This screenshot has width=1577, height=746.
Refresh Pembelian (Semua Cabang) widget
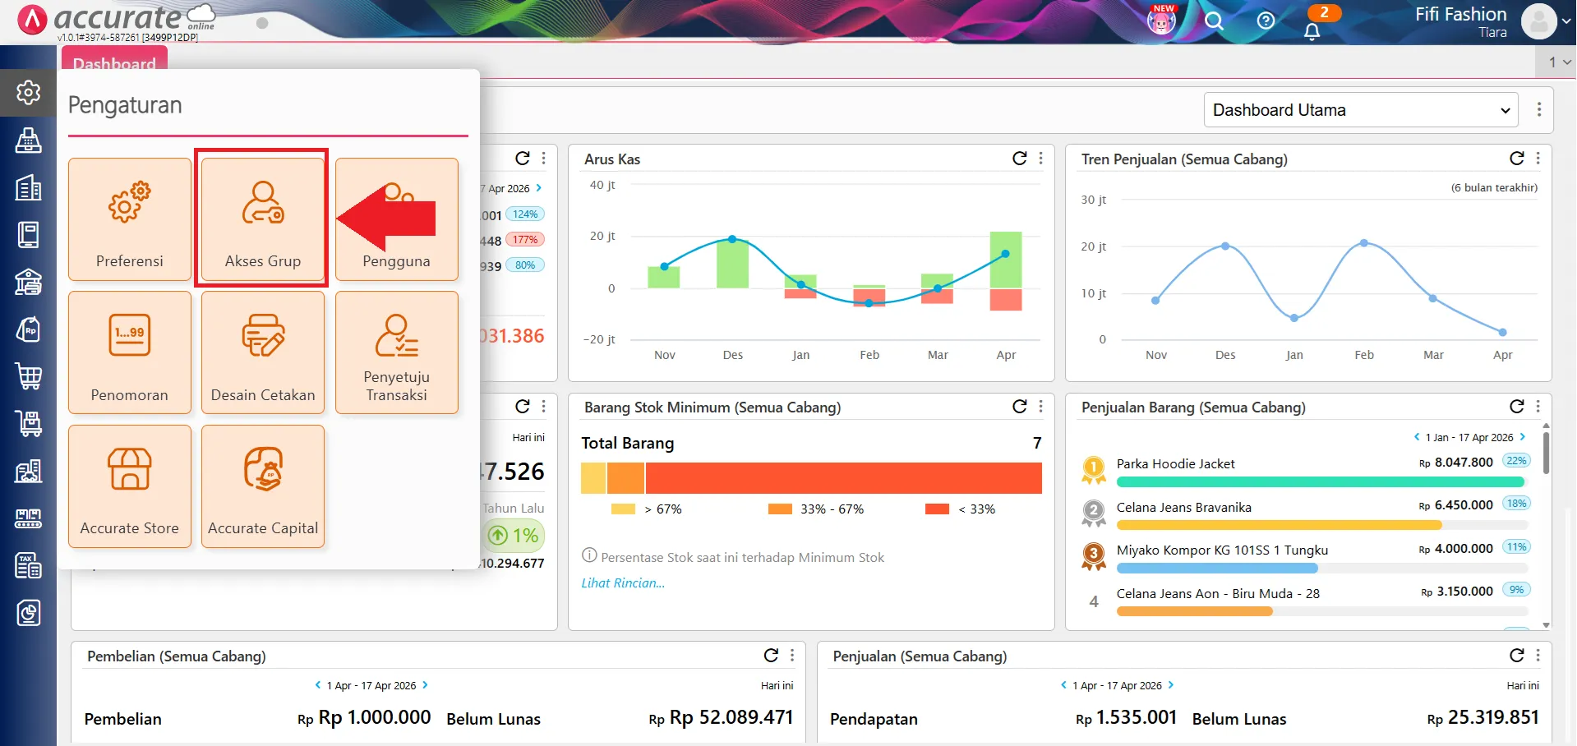pyautogui.click(x=770, y=655)
